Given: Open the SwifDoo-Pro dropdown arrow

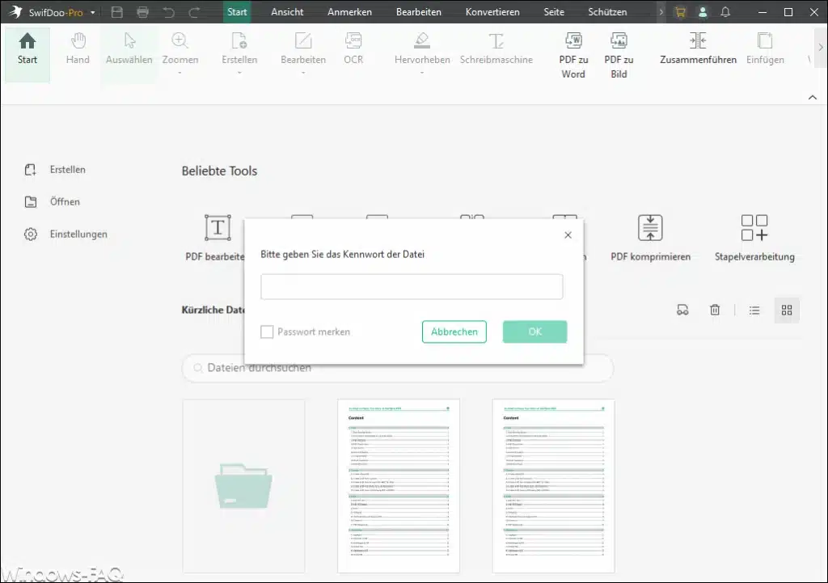Looking at the screenshot, I should point(93,12).
